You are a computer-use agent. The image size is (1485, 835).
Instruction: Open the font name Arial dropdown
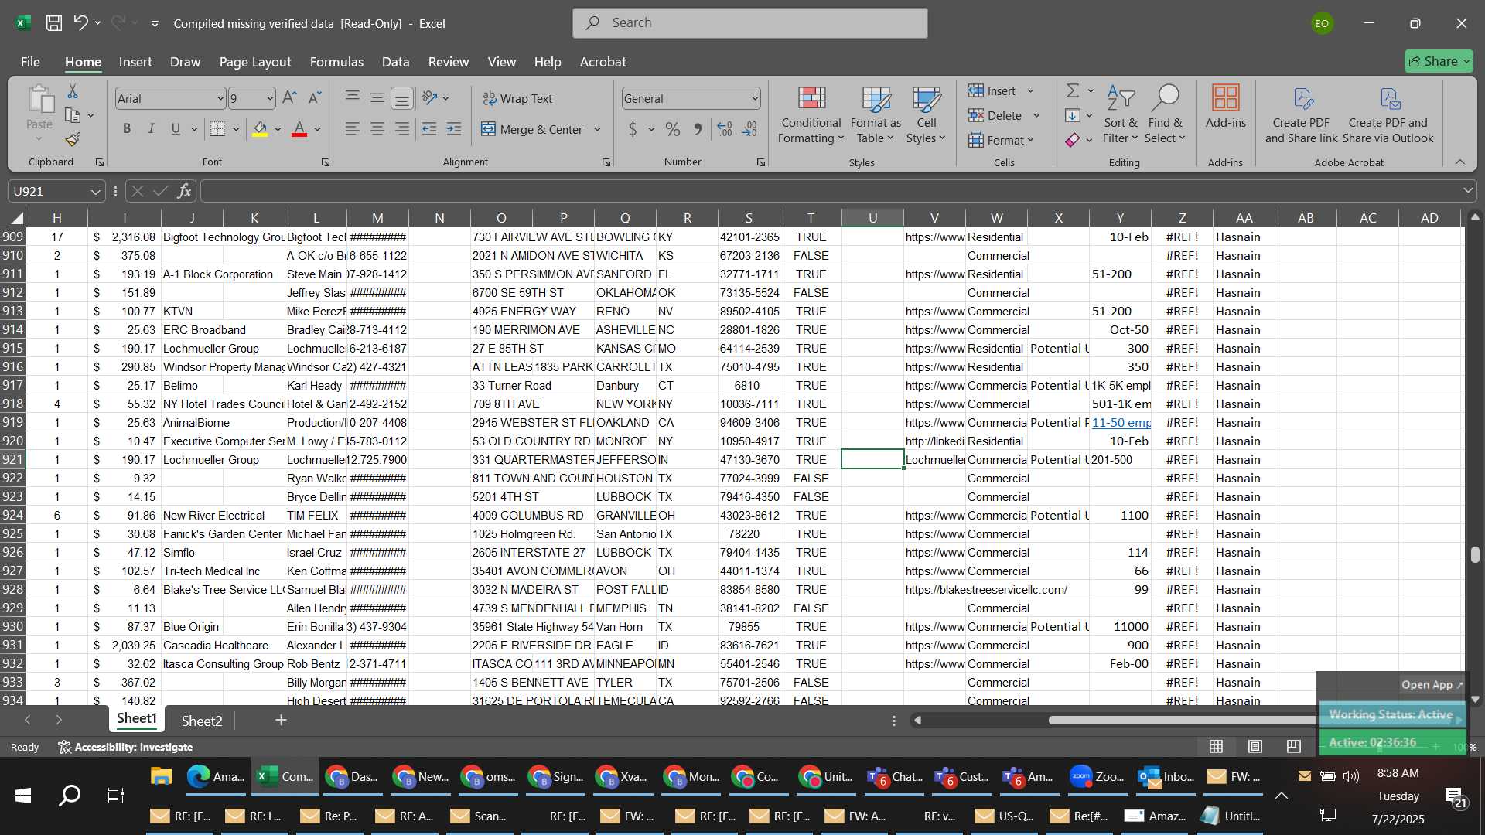[220, 99]
